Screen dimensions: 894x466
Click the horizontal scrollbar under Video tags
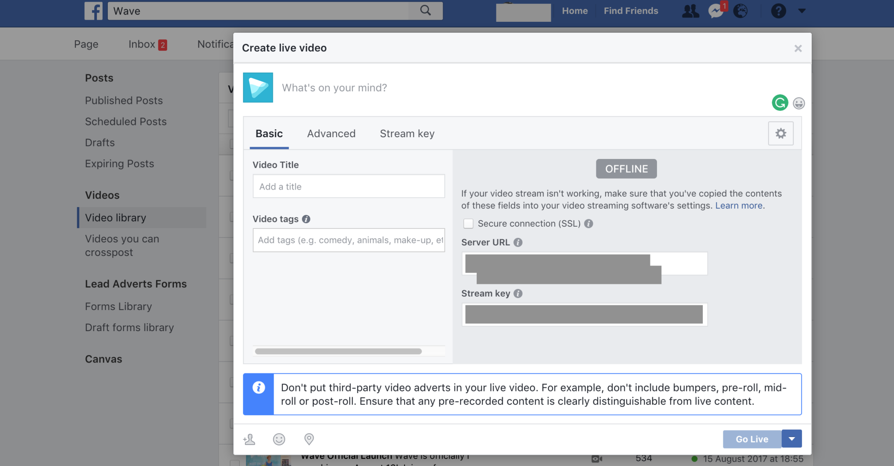[x=338, y=351]
